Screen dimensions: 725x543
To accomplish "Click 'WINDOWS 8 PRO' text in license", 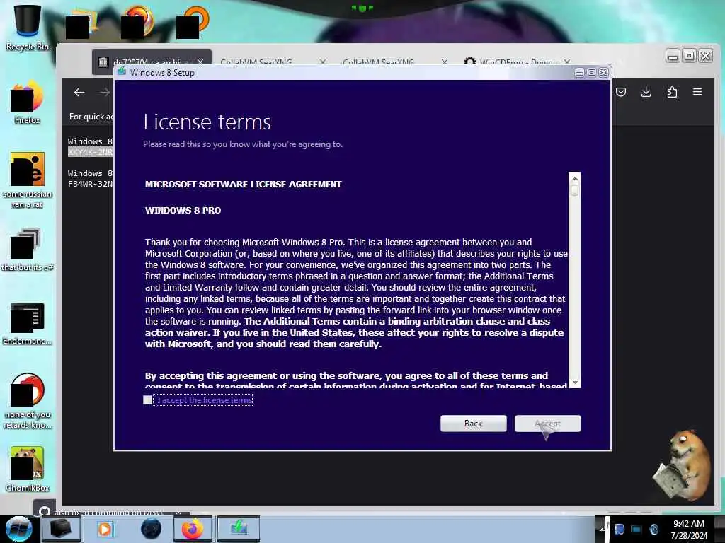I will [x=183, y=211].
